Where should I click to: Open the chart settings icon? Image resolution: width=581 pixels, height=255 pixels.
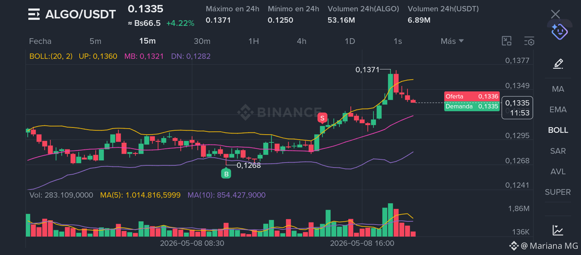[x=529, y=41]
